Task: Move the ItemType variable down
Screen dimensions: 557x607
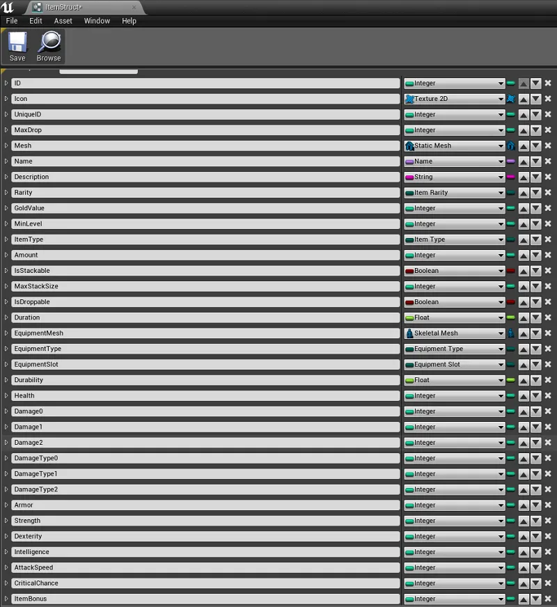Action: pos(535,239)
